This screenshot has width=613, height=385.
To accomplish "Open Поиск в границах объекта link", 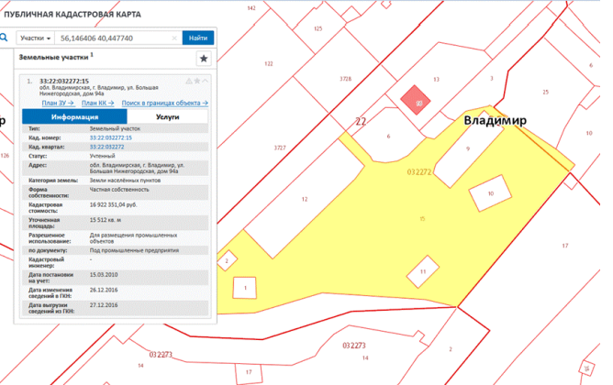I will point(164,103).
